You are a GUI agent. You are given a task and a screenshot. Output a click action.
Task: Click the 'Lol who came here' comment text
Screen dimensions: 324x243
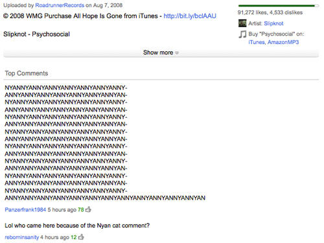77,226
